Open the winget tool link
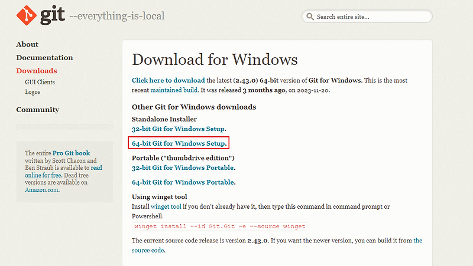 pyautogui.click(x=166, y=206)
